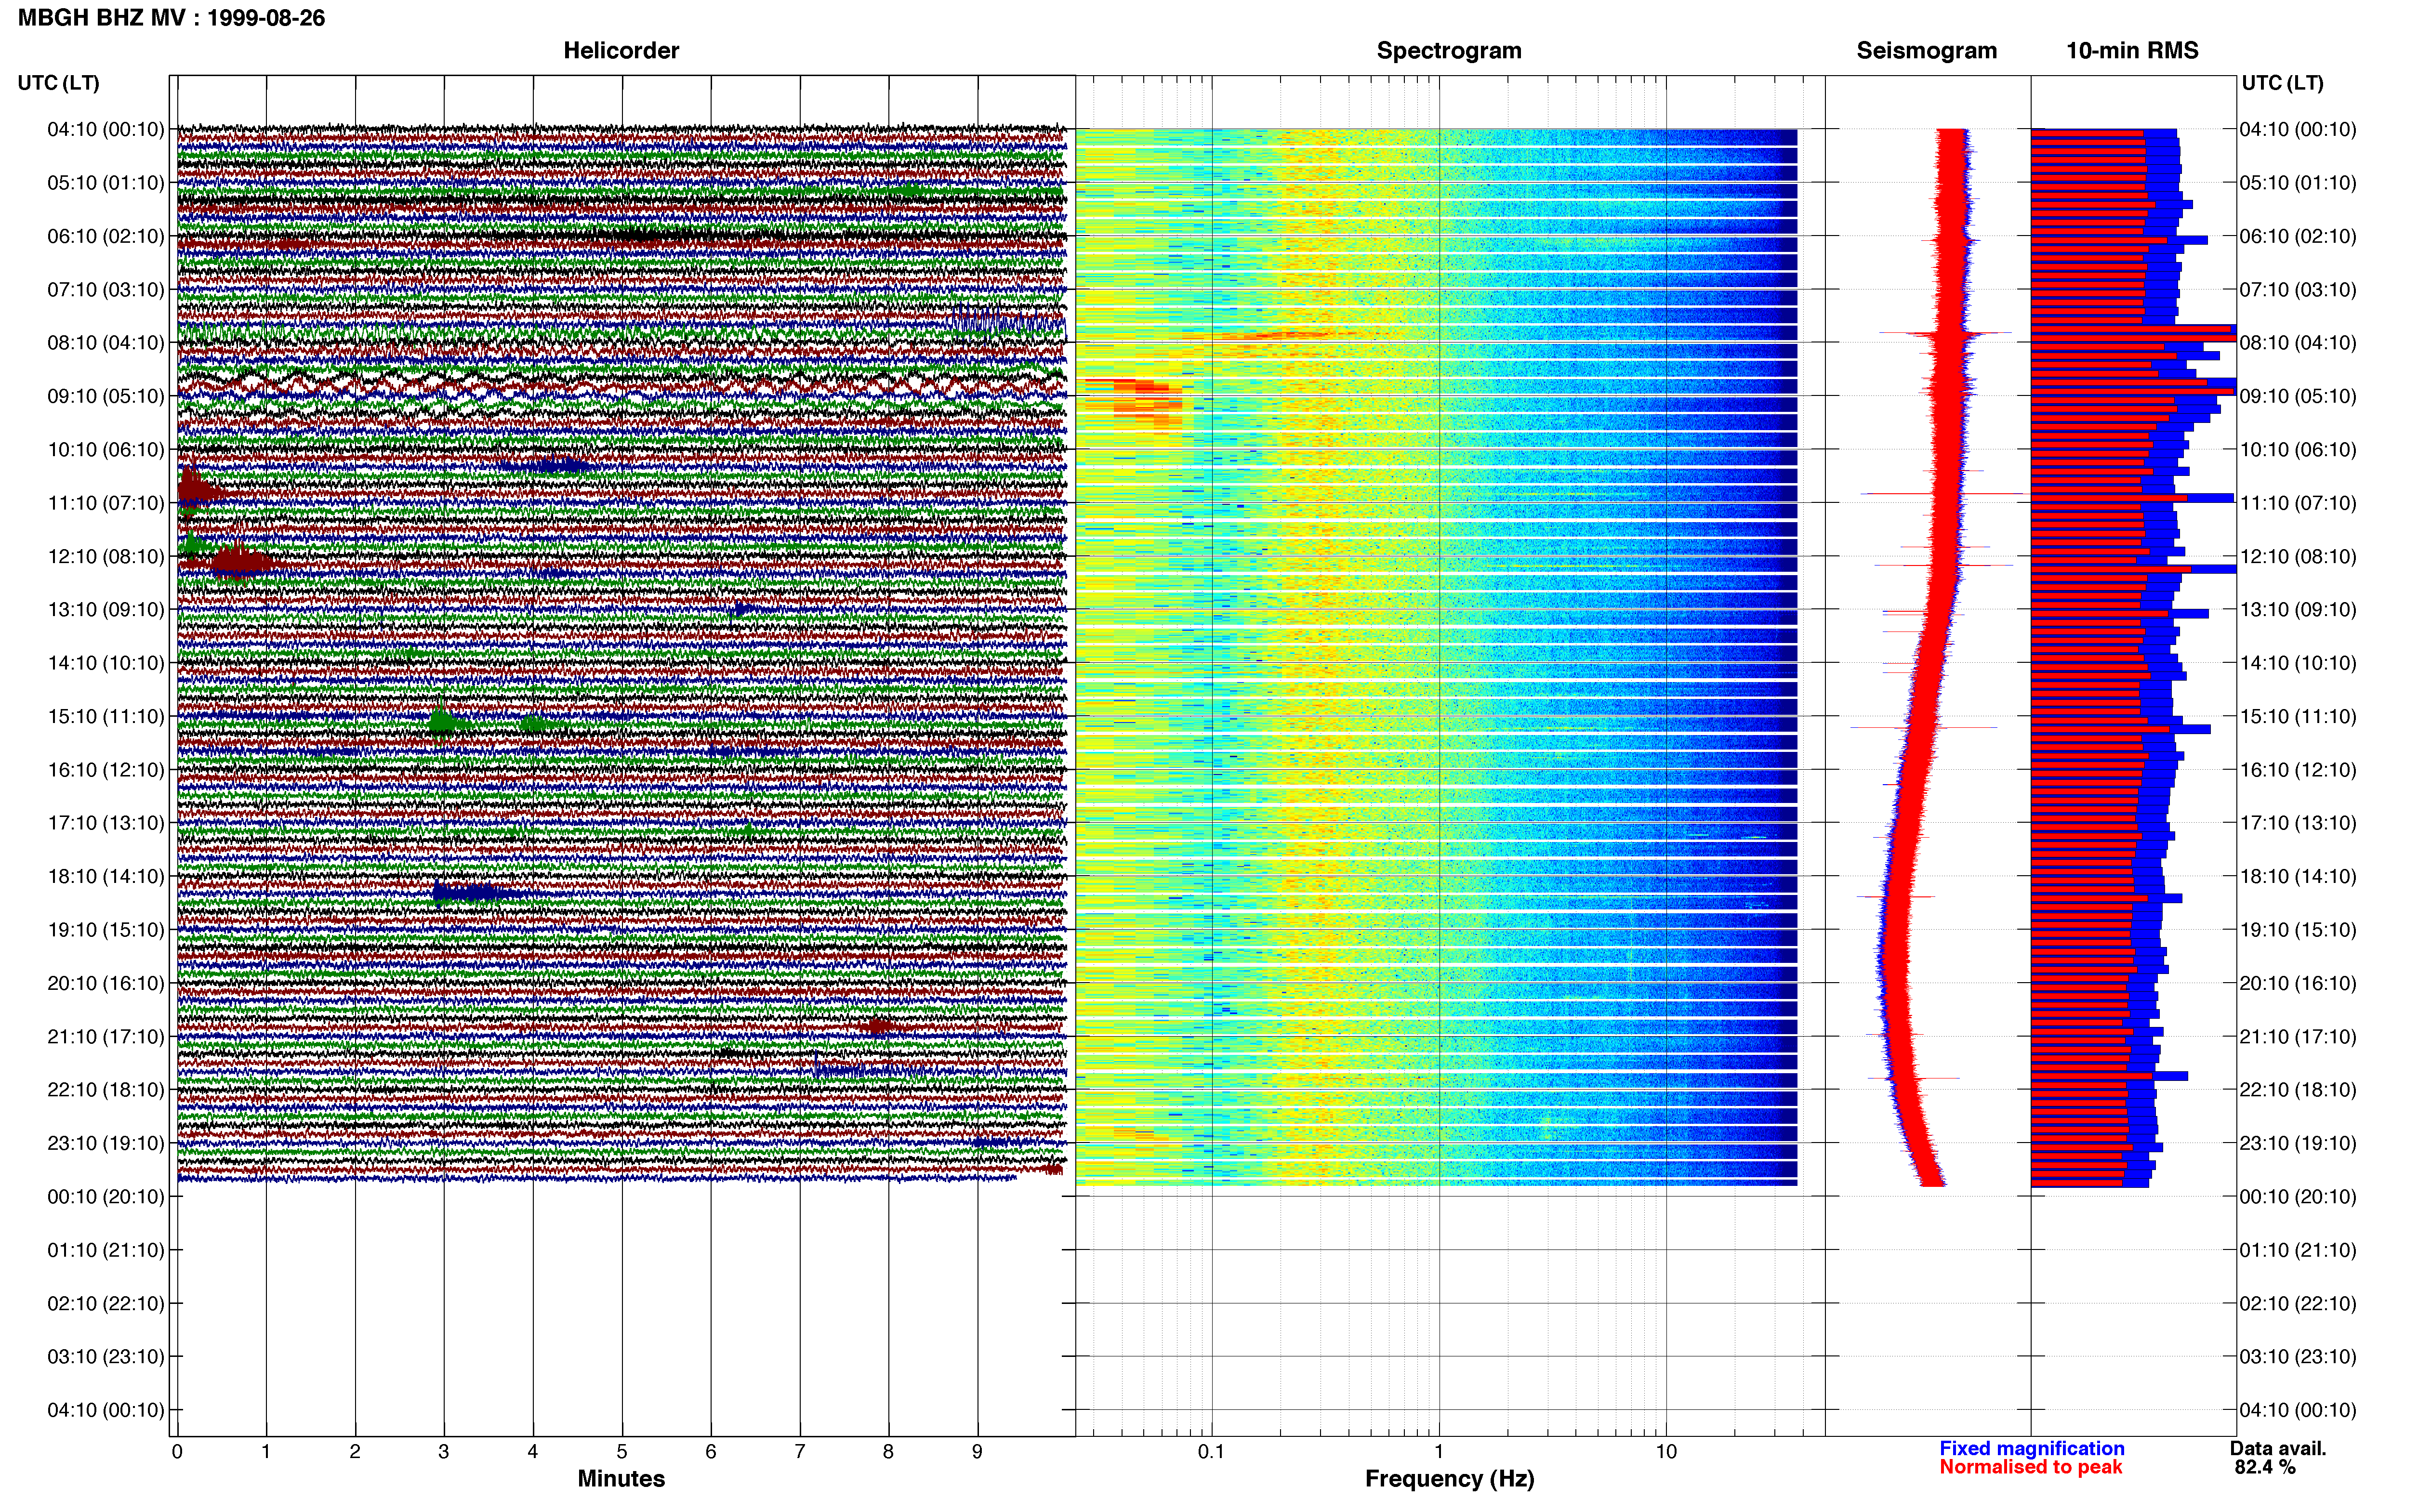Click the 0.1 frequency tick label
This screenshot has width=2418, height=1512.
tap(1211, 1451)
